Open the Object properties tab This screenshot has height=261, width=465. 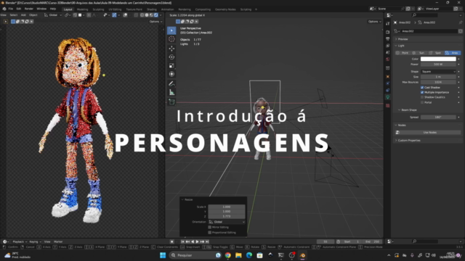pyautogui.click(x=387, y=77)
